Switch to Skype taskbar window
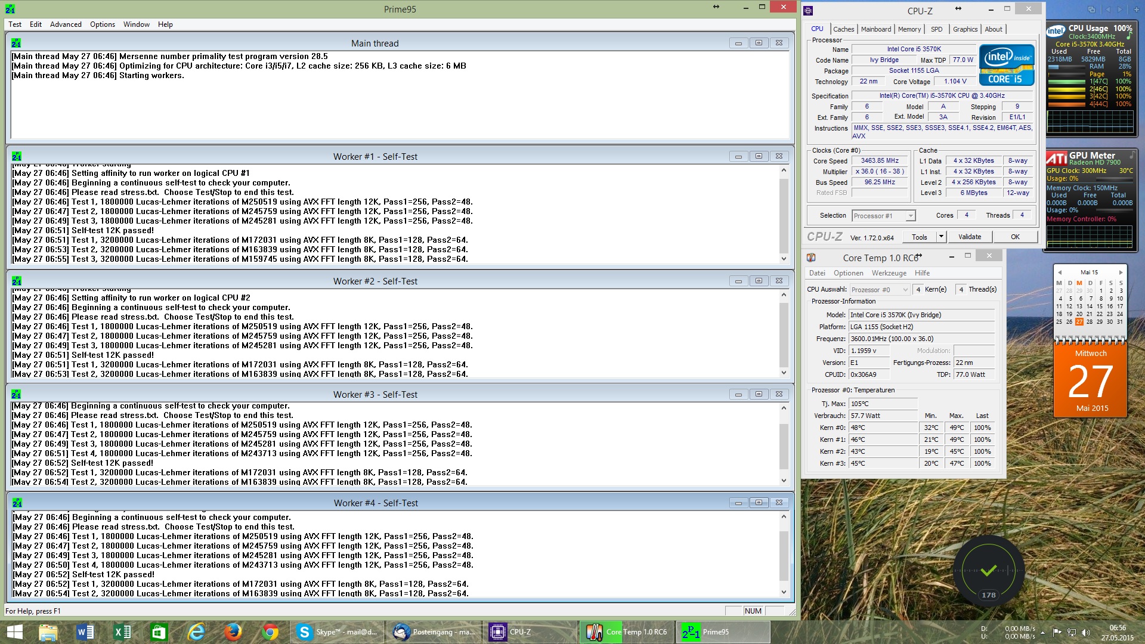Image resolution: width=1145 pixels, height=644 pixels. point(338,632)
